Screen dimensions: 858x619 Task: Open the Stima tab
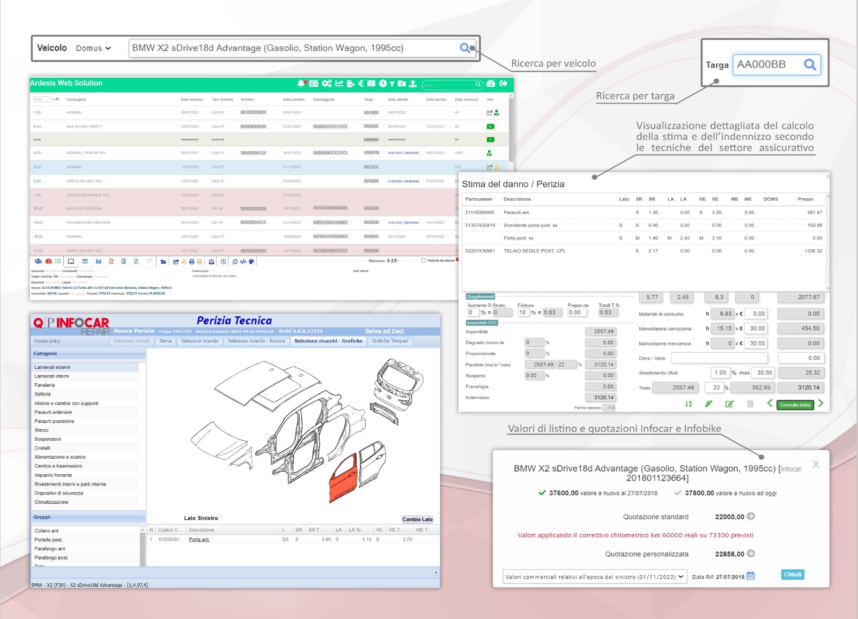165,341
